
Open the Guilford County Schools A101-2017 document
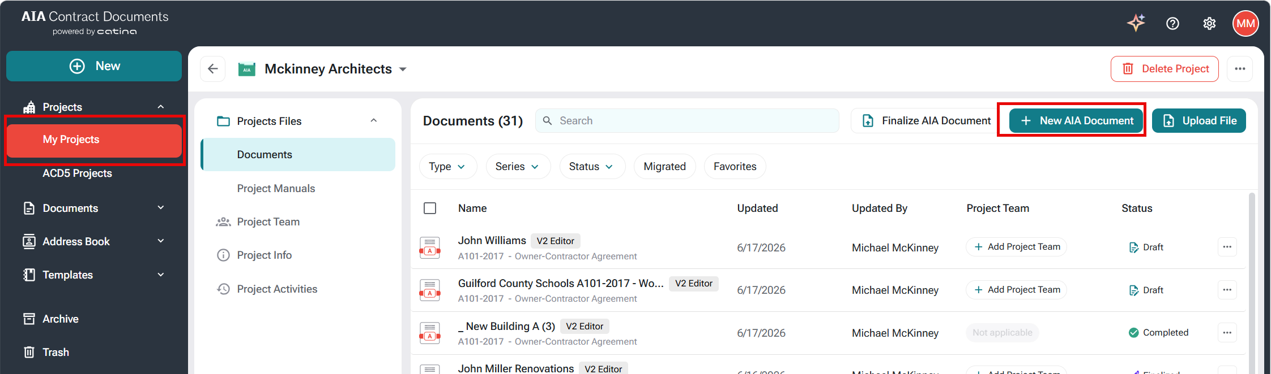561,284
